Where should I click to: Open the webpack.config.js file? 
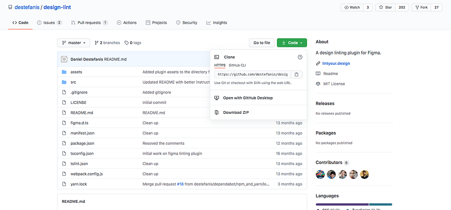[87, 174]
